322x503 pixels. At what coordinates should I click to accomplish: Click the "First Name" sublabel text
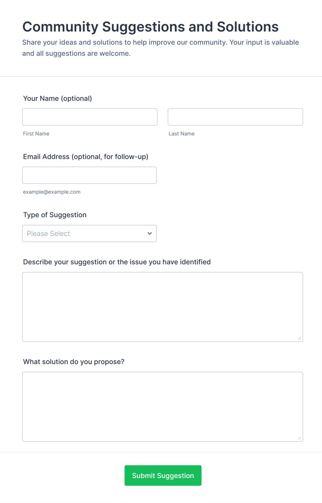(x=36, y=134)
